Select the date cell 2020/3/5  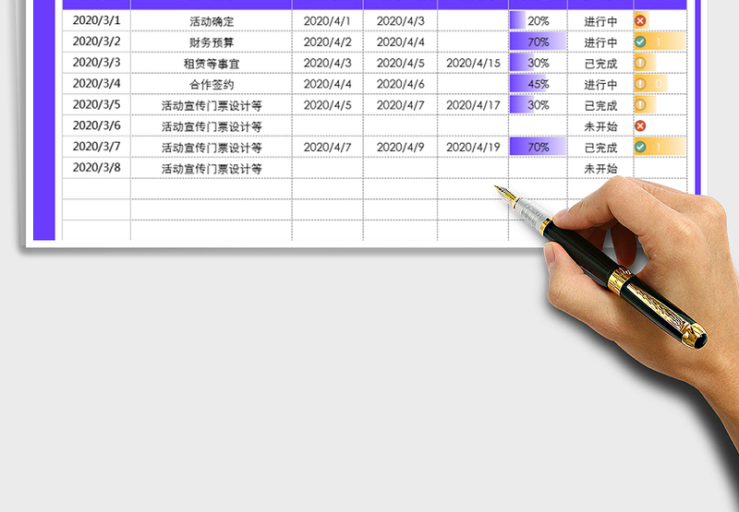coord(97,104)
